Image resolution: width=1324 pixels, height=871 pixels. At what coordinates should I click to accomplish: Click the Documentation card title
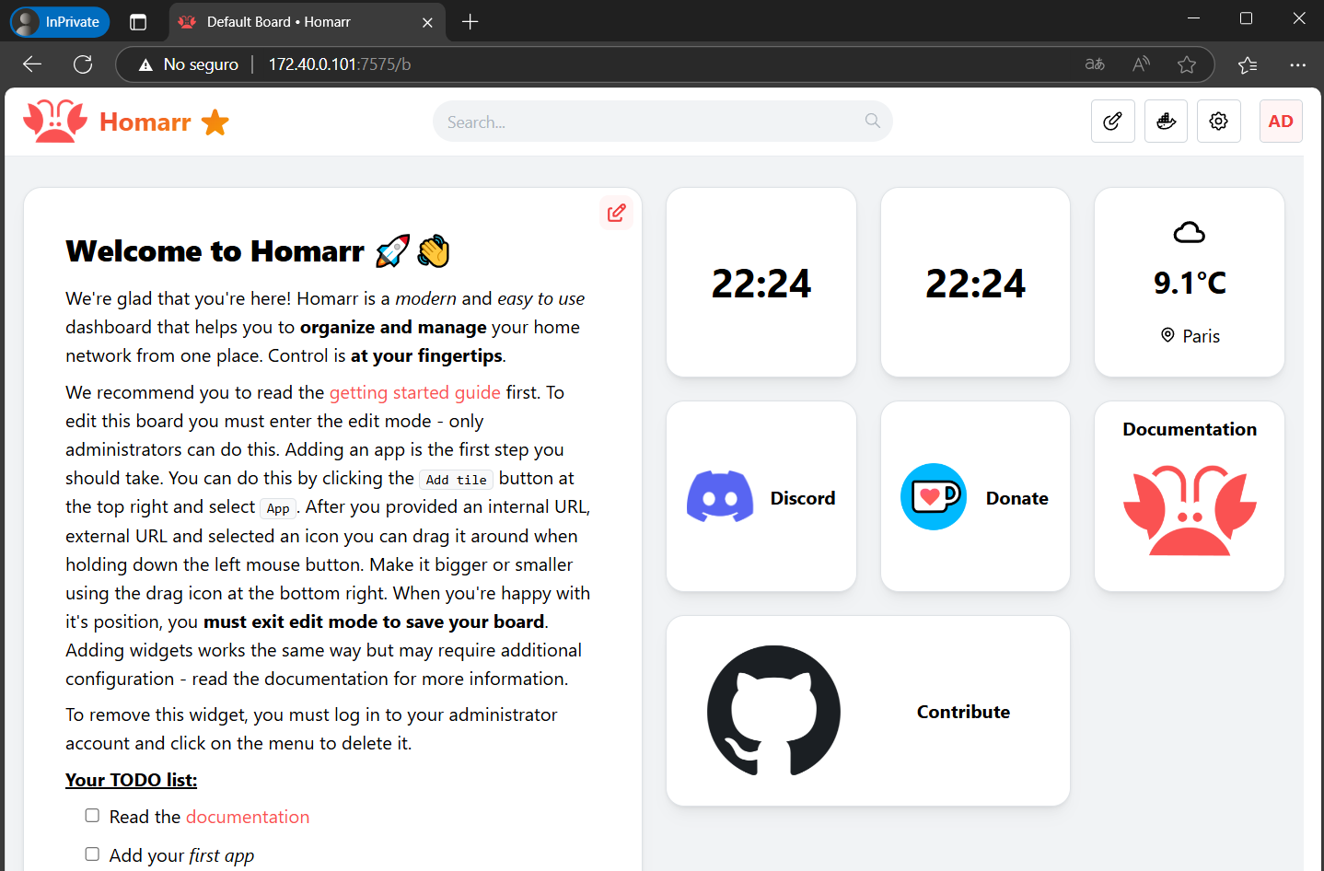point(1190,429)
